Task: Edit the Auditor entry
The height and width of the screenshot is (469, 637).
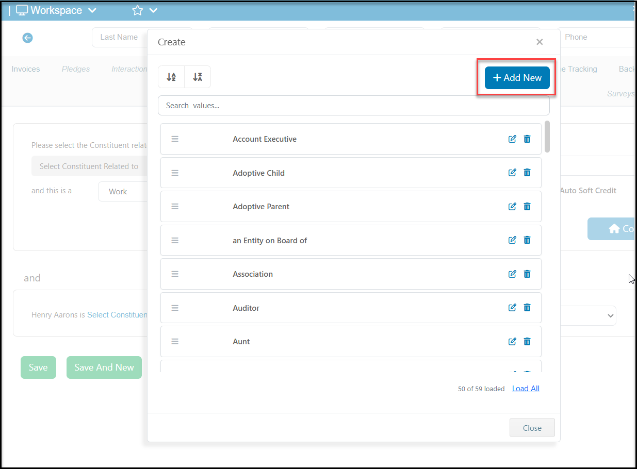Action: [x=512, y=308]
